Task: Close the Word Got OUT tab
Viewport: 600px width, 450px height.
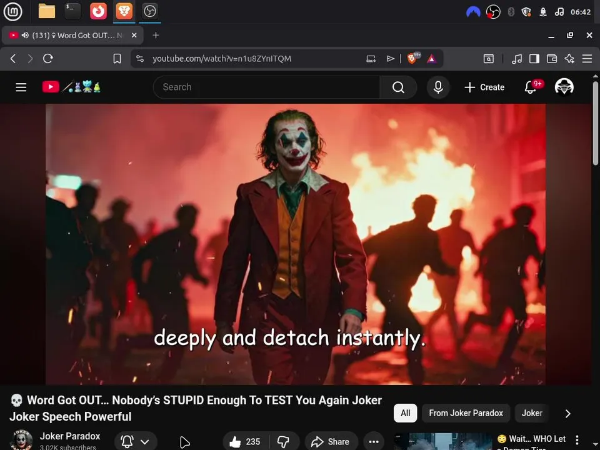Action: pyautogui.click(x=134, y=35)
